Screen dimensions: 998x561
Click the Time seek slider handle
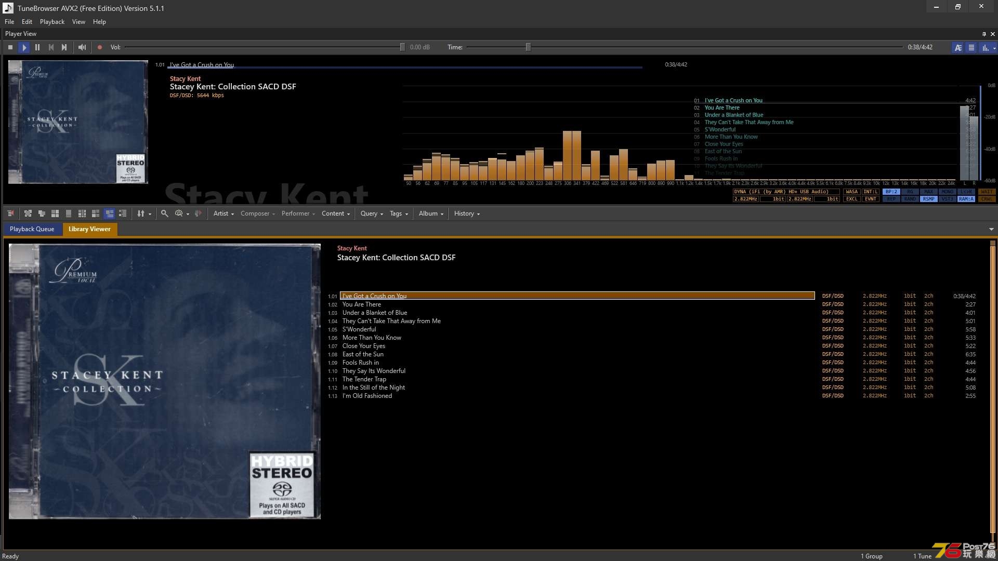coord(528,47)
